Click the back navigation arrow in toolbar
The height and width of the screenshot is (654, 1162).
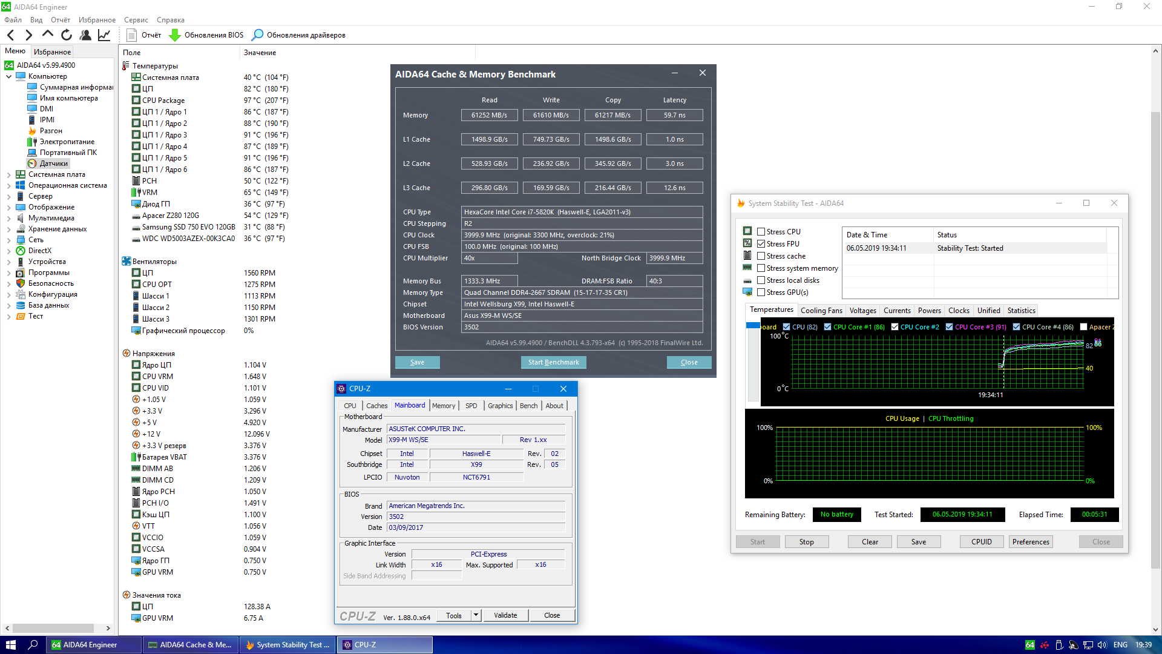point(10,35)
